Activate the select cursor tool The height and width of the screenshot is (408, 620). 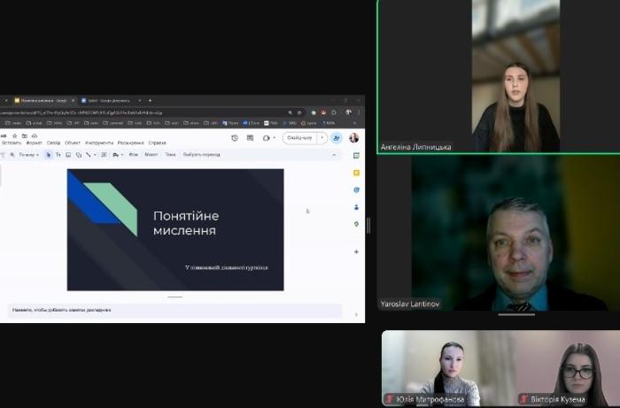click(x=49, y=155)
